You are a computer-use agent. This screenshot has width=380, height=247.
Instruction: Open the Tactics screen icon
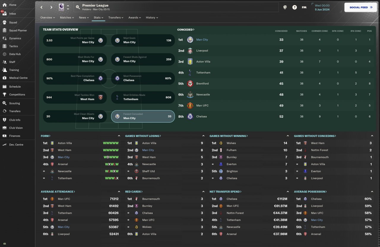click(x=4, y=46)
